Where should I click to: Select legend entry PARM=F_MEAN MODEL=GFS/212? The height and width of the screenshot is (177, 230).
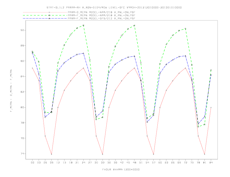[101, 19]
